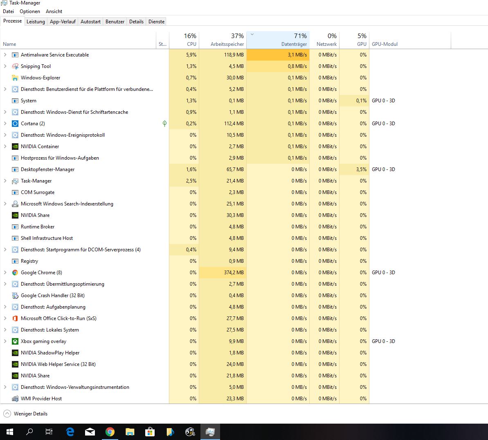Image resolution: width=488 pixels, height=440 pixels.
Task: Expand Microsoft Office Click-to-Run group
Action: coord(5,318)
